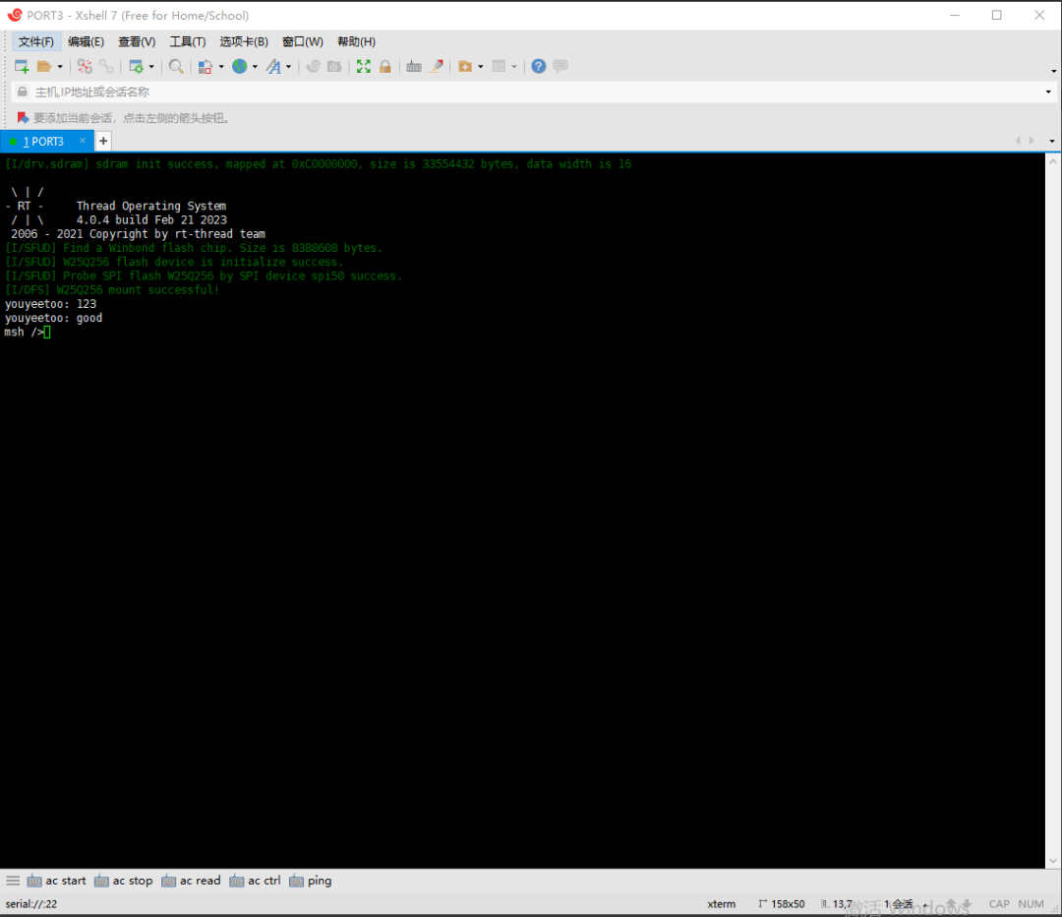Run the ac start quick command
Screen dimensions: 1062x917
coord(57,881)
